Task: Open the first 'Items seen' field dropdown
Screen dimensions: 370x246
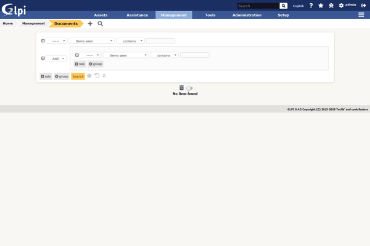Action: (x=91, y=41)
